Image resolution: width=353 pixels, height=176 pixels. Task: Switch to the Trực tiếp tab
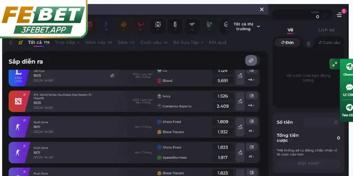(x=67, y=42)
